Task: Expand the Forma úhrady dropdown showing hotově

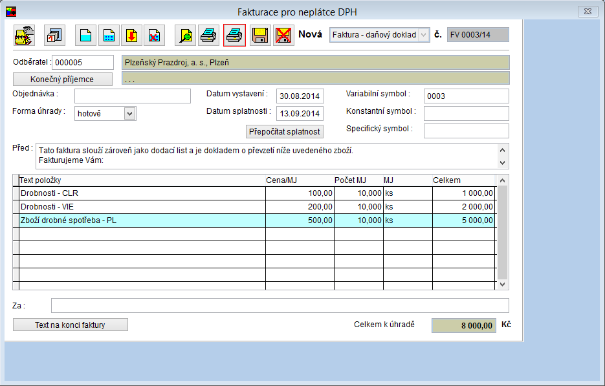Action: (x=129, y=113)
